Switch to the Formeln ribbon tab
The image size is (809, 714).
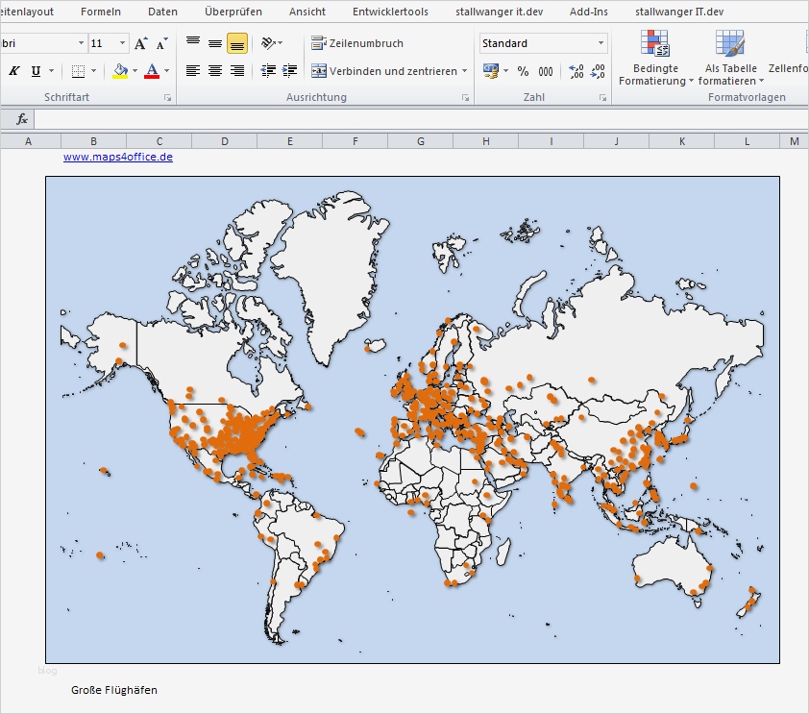coord(101,12)
